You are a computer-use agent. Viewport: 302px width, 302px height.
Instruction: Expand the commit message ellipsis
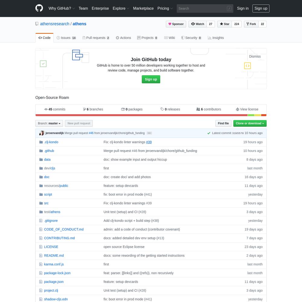coord(149,133)
